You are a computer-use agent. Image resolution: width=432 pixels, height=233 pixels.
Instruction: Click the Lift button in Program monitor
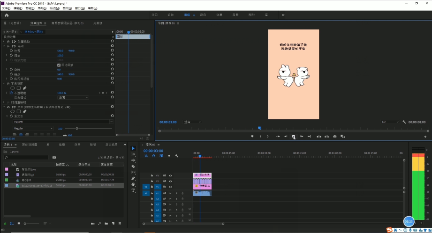pos(319,136)
